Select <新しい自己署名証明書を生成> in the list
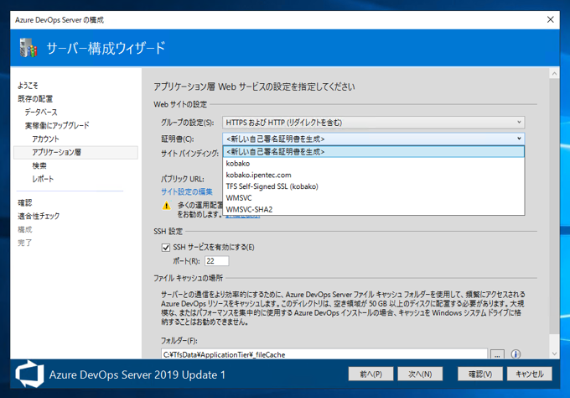This screenshot has height=398, width=570. pos(374,152)
